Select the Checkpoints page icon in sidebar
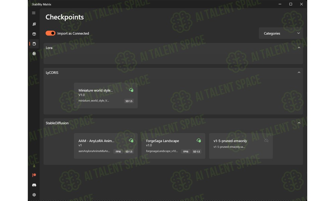This screenshot has width=335, height=201. click(34, 44)
